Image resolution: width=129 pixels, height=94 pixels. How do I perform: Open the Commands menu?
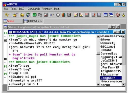pos(34,9)
